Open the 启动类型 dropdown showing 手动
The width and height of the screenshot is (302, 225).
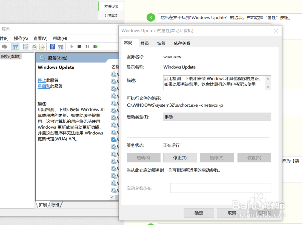coord(217,117)
